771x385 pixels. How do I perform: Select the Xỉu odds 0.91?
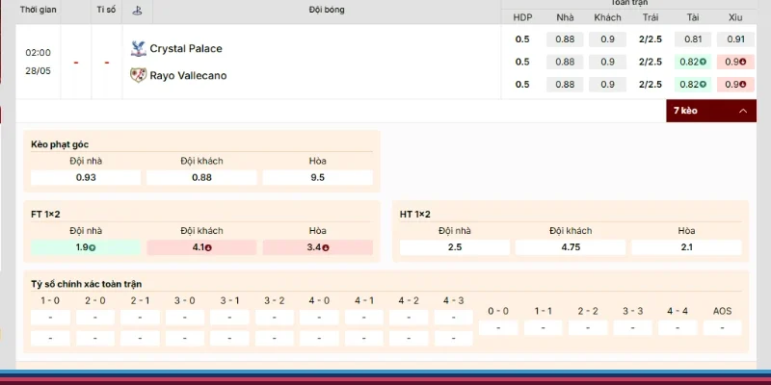735,39
